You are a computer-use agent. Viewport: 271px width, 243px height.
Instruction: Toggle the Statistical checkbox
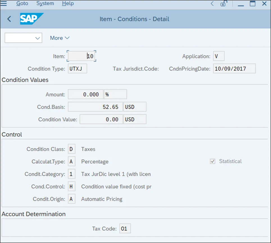[x=213, y=161]
